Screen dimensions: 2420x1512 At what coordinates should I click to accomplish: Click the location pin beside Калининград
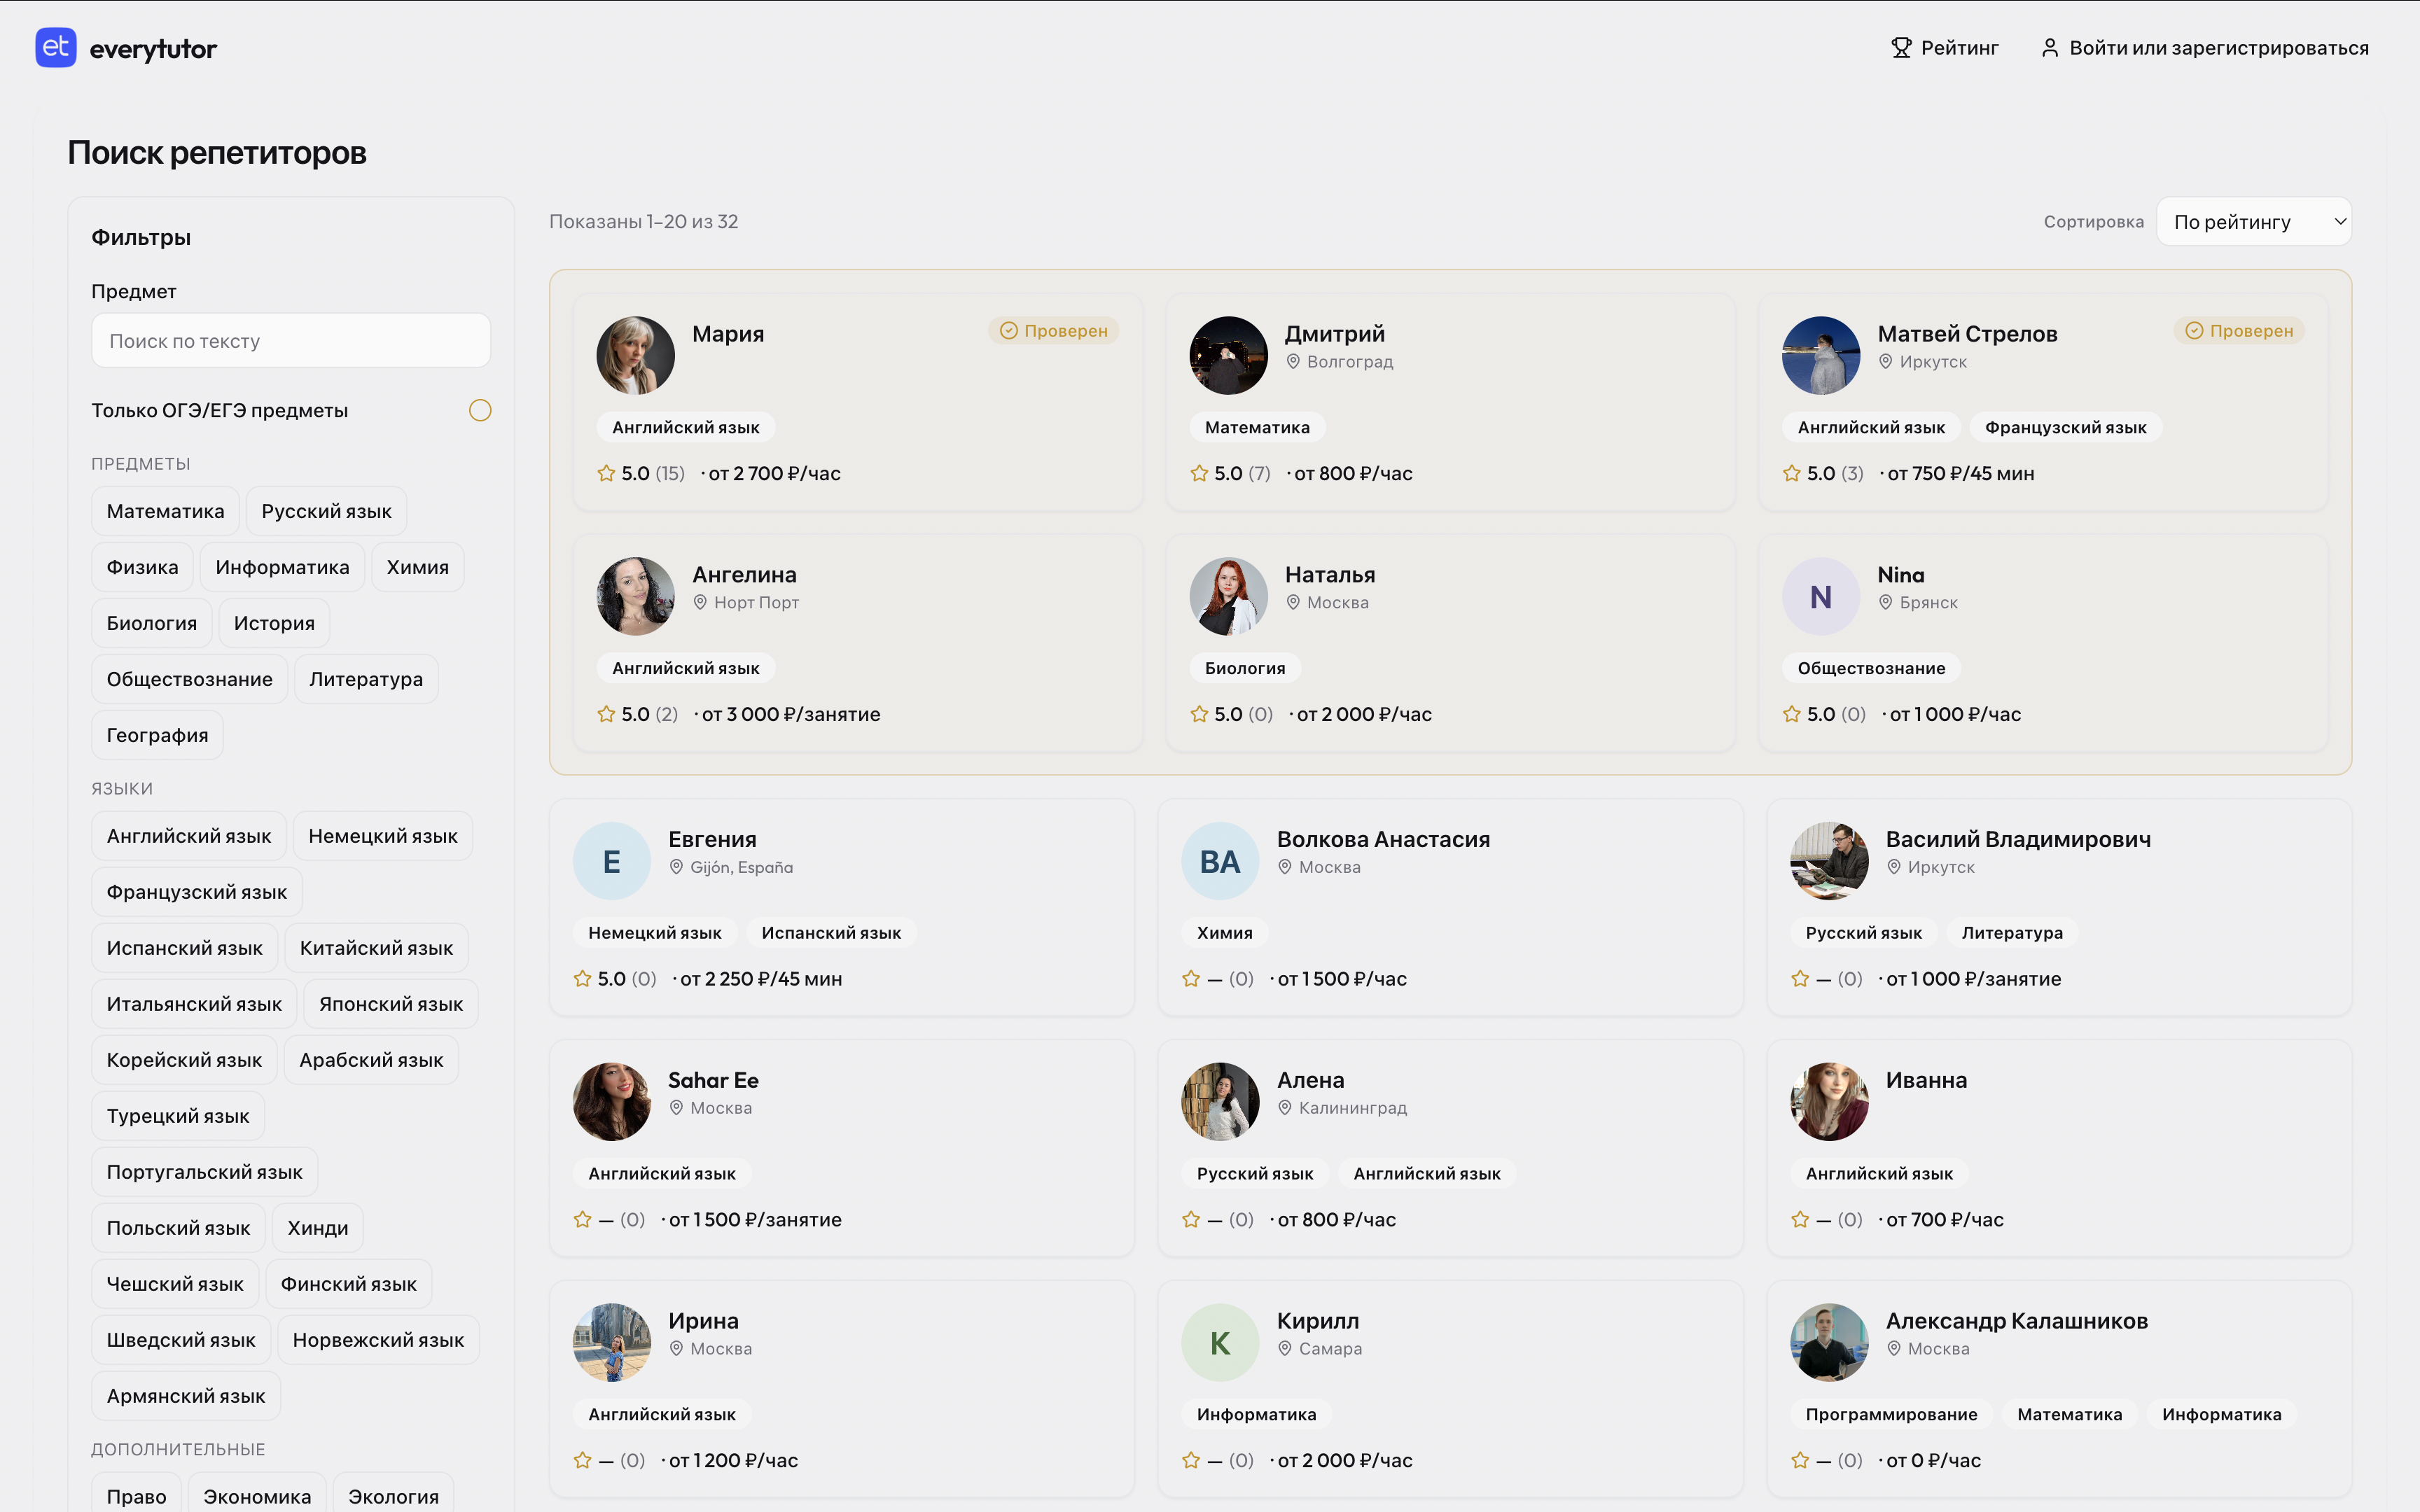[1285, 1107]
